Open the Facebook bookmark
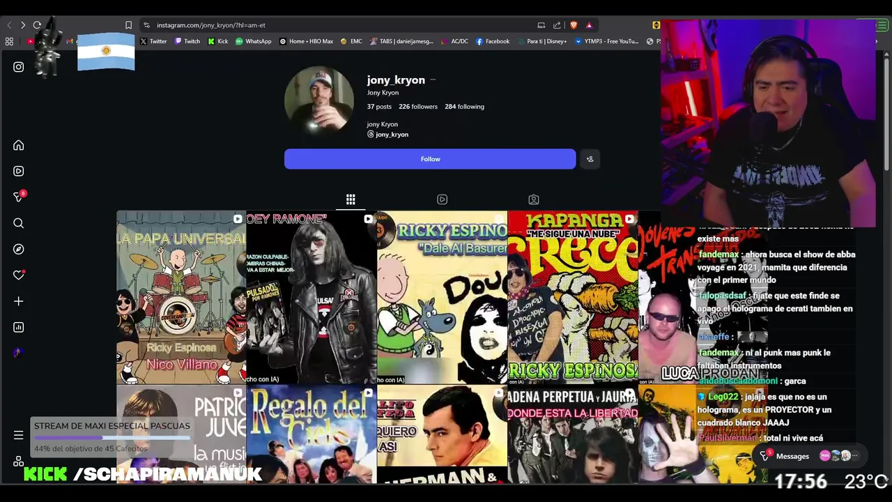The height and width of the screenshot is (502, 892). (x=493, y=41)
